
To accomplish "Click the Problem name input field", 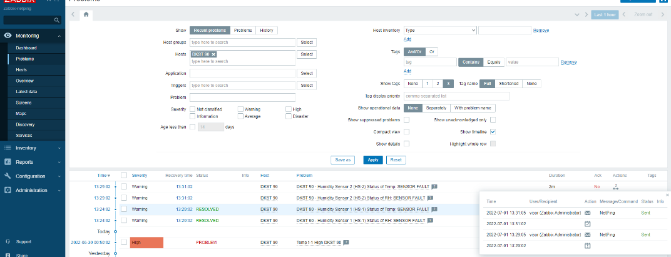I will [242, 97].
